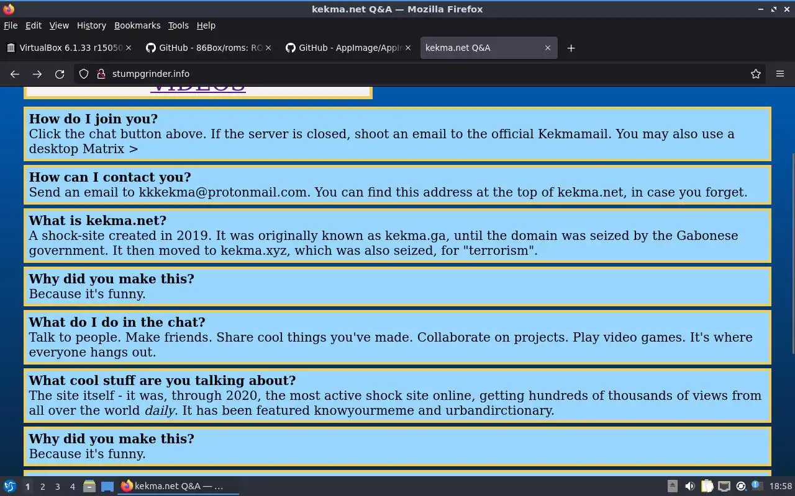The image size is (795, 496).
Task: Click the Firefox icon in title bar
Action: 9,9
